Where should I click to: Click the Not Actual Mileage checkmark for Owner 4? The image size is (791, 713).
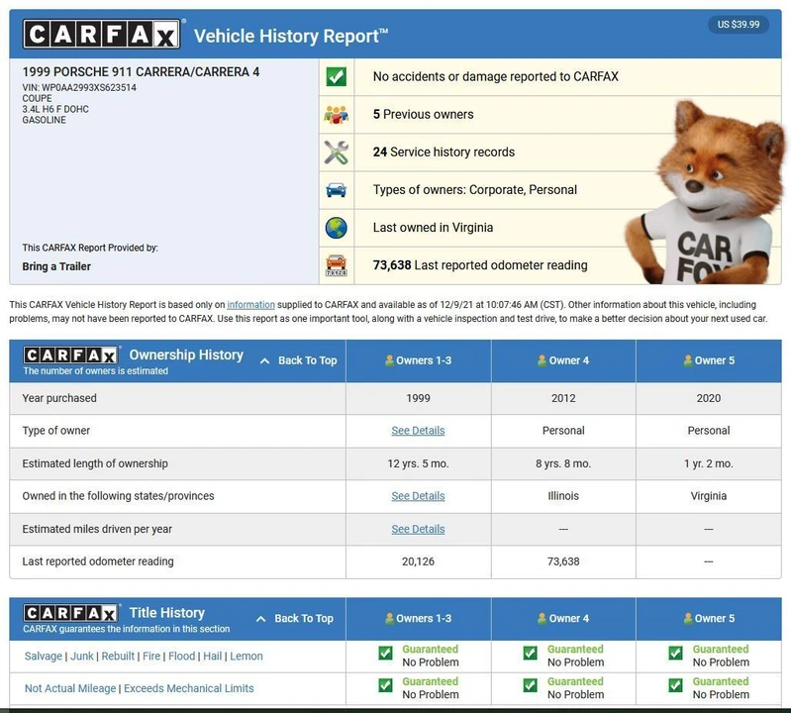click(x=531, y=685)
